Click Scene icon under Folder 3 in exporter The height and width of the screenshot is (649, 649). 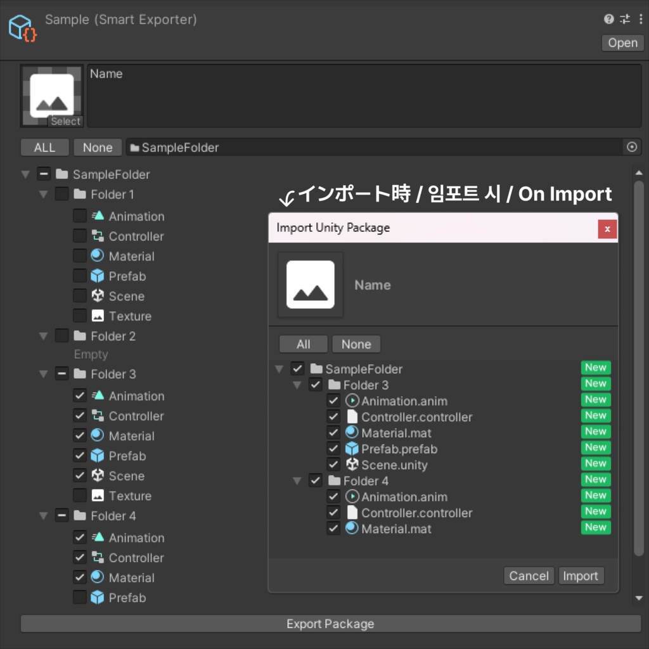[x=98, y=475]
